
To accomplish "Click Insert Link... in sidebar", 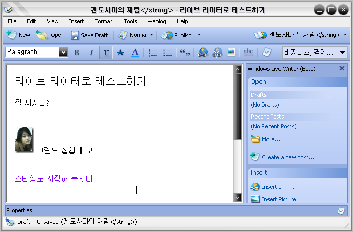I will point(278,187).
